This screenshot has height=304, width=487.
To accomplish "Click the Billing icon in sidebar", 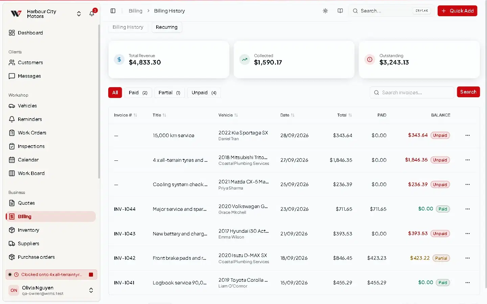I will coord(12,217).
